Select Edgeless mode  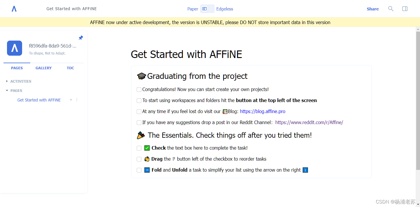point(225,9)
